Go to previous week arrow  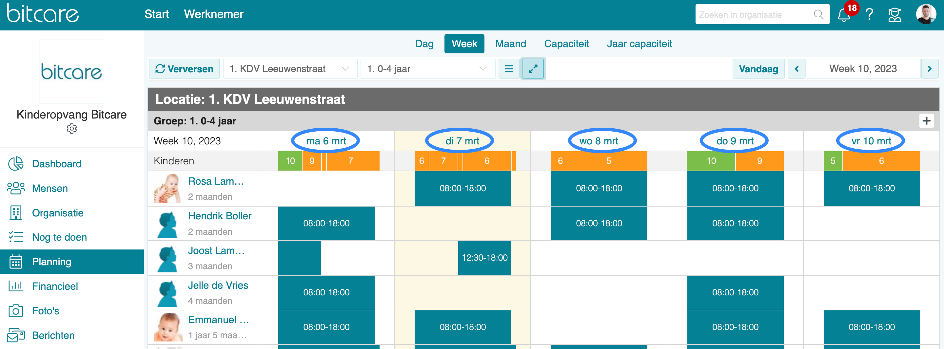click(797, 69)
